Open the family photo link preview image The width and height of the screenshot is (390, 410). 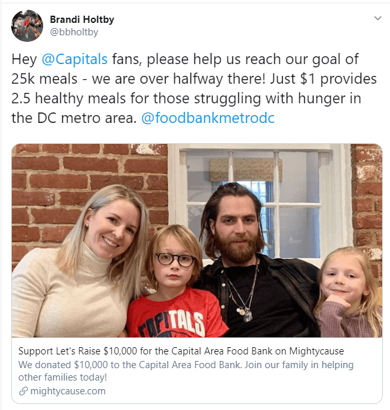point(197,240)
